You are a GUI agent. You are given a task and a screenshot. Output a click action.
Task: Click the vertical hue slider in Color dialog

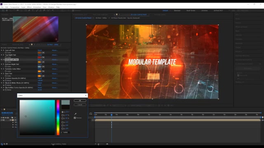point(58,118)
